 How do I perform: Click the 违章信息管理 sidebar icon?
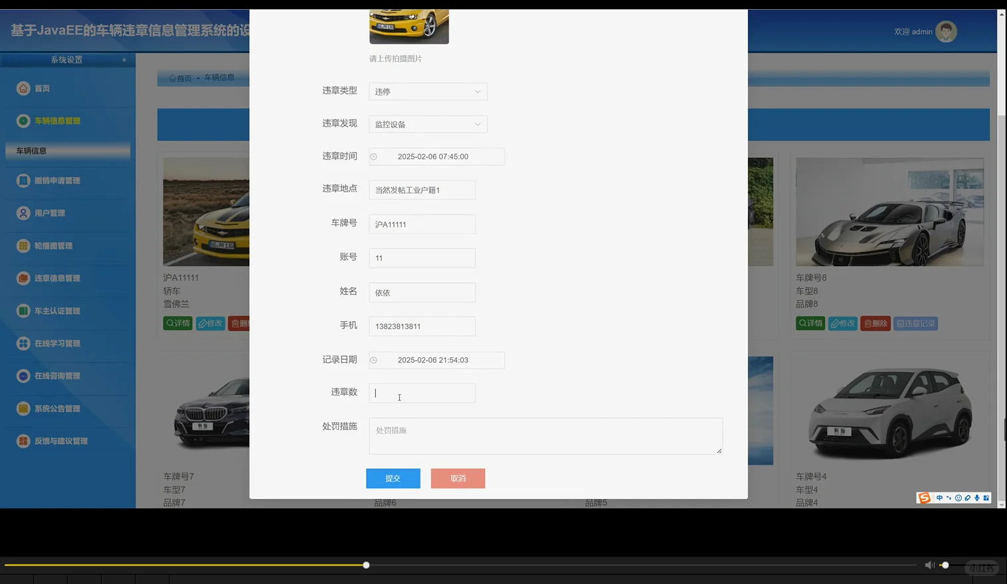point(23,278)
